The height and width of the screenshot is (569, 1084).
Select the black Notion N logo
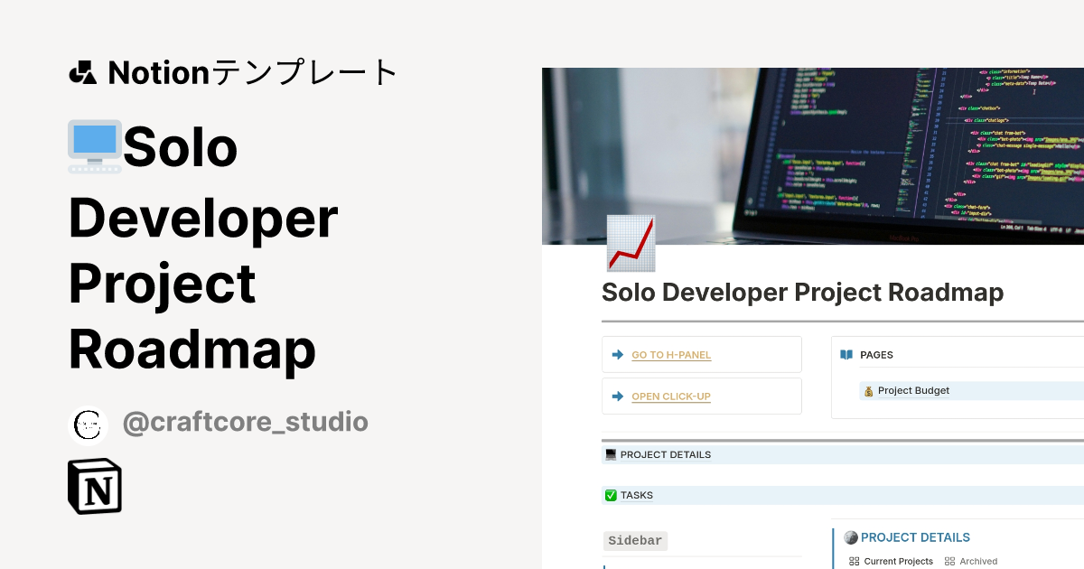(94, 486)
